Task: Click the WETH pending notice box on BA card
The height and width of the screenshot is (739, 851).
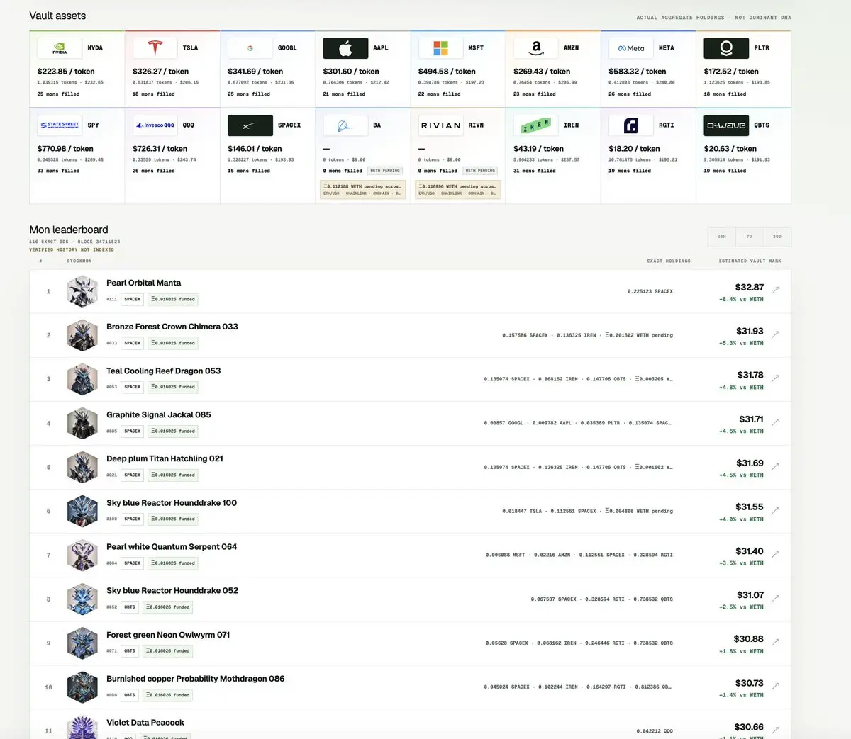Action: point(362,190)
